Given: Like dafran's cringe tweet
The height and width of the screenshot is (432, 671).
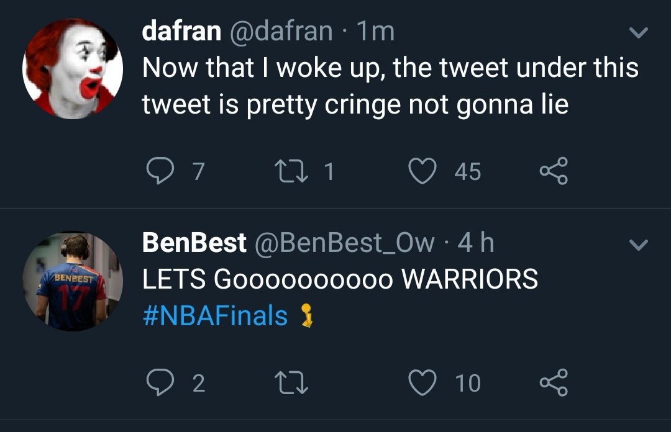Looking at the screenshot, I should pos(424,171).
